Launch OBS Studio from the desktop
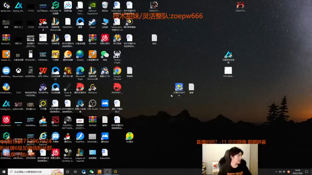The width and height of the screenshot is (312, 175). click(x=92, y=105)
